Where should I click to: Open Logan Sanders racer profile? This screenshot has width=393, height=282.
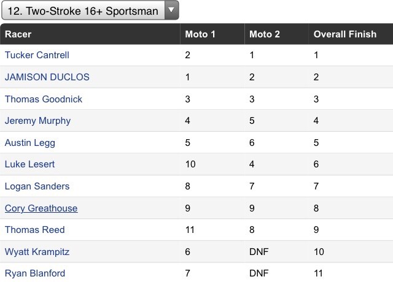click(x=37, y=186)
